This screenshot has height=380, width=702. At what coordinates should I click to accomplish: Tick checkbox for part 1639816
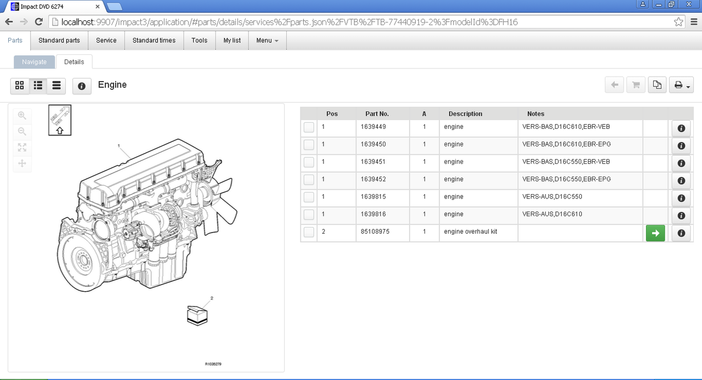coord(309,215)
